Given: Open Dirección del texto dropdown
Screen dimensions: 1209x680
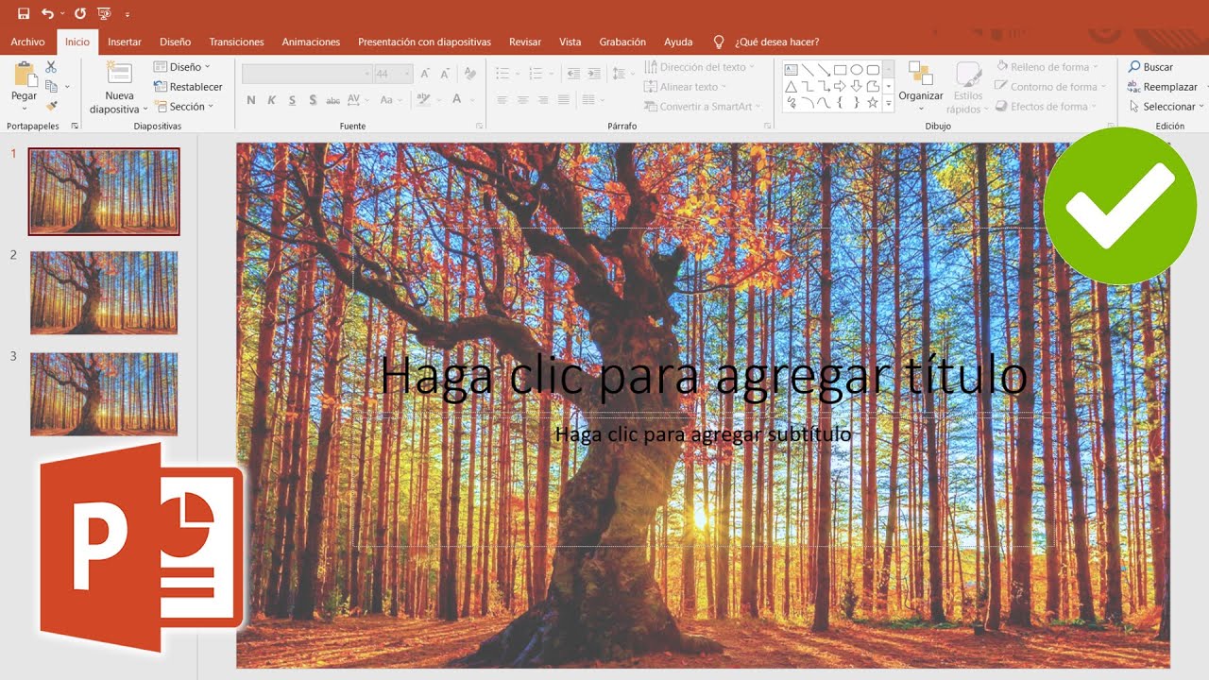Looking at the screenshot, I should click(701, 67).
